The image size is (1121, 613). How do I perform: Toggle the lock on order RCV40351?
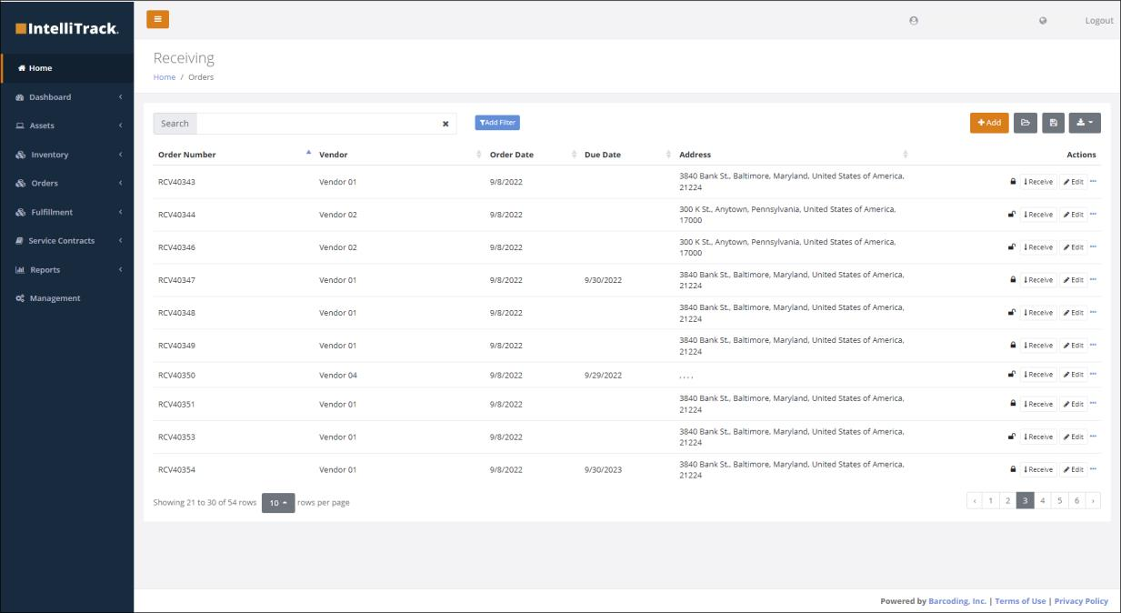pyautogui.click(x=1013, y=404)
